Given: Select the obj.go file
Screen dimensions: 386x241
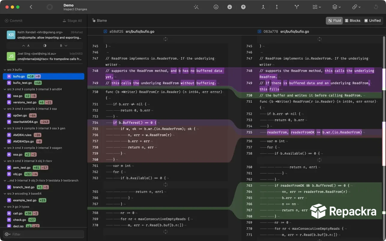Looking at the screenshot, I should click(44, 174).
